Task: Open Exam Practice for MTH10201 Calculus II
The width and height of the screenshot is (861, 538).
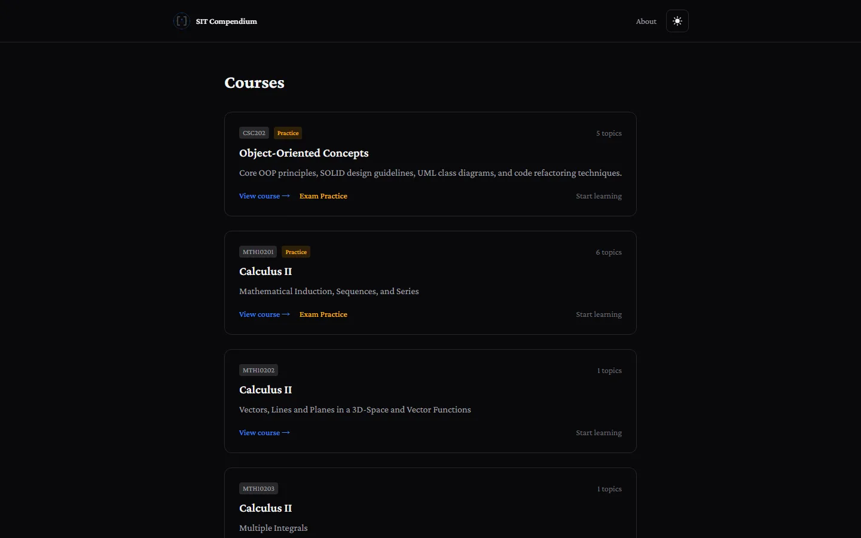Action: point(323,314)
